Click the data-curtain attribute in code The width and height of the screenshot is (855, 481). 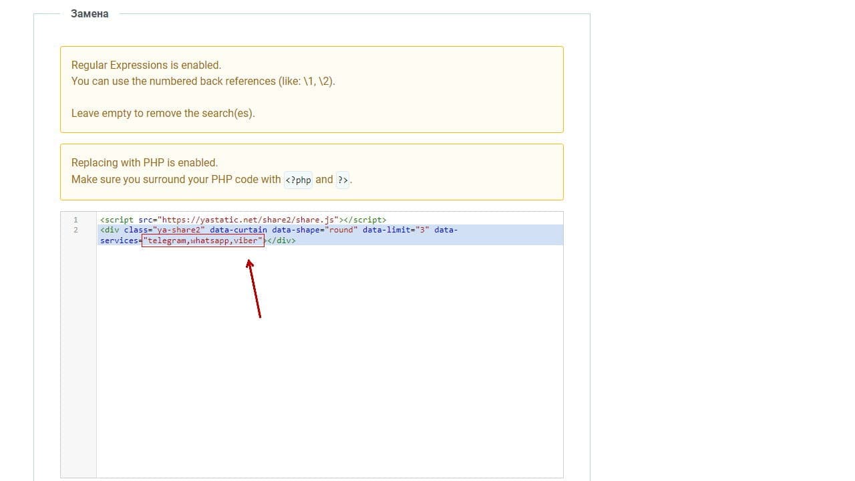click(238, 230)
